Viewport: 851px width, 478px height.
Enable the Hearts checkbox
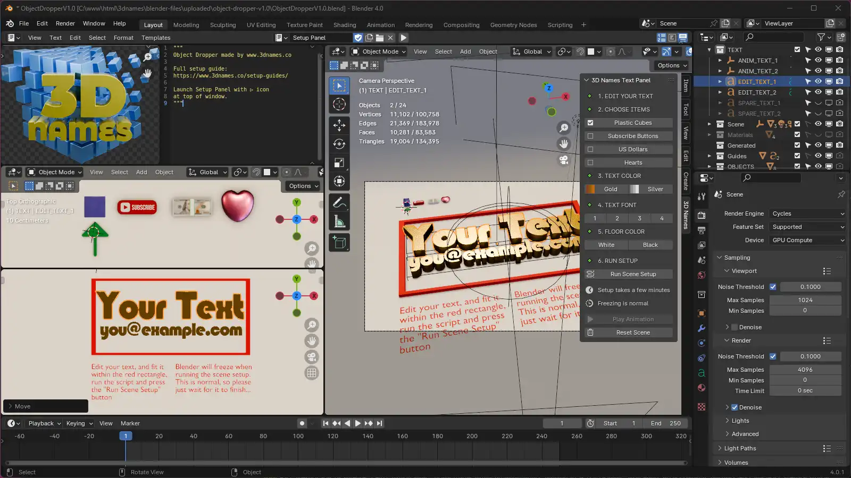pyautogui.click(x=590, y=163)
